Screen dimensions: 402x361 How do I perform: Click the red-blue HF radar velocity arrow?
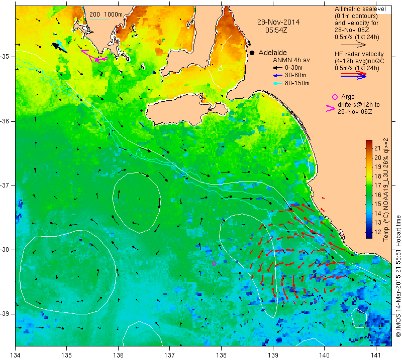point(354,75)
